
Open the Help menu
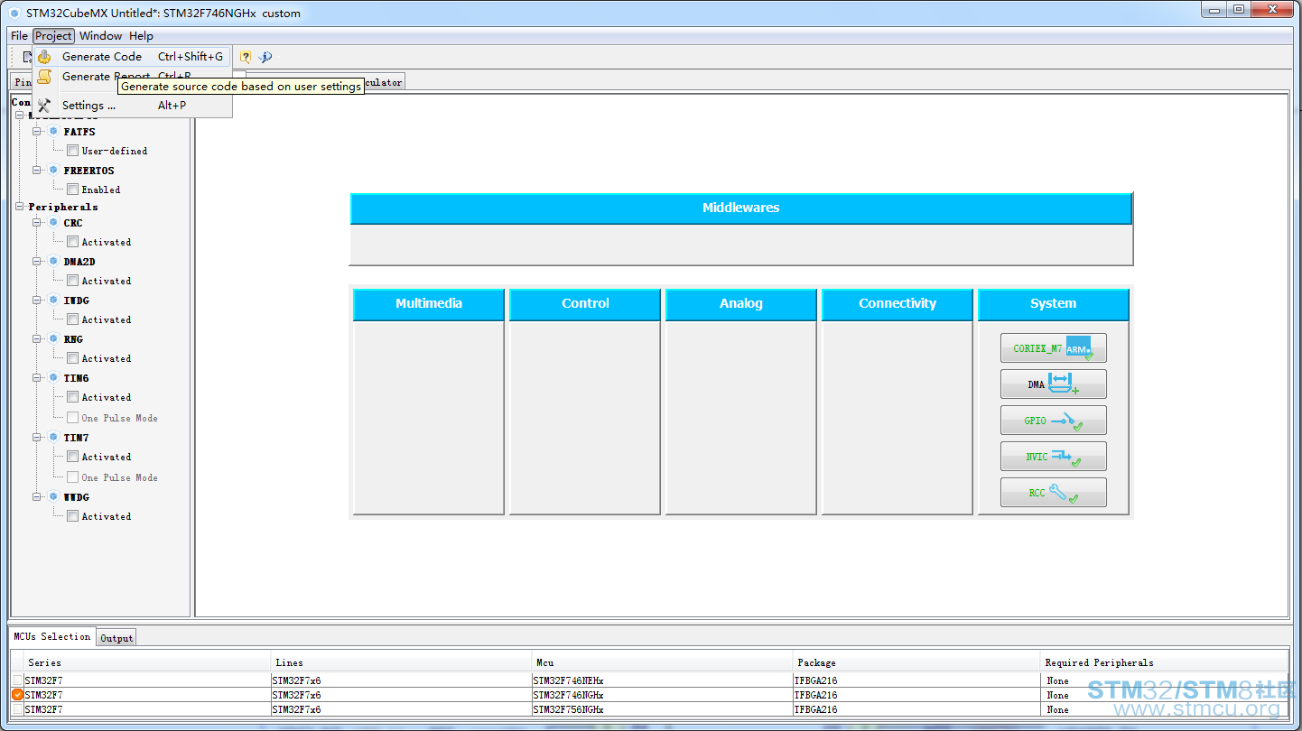pos(141,36)
